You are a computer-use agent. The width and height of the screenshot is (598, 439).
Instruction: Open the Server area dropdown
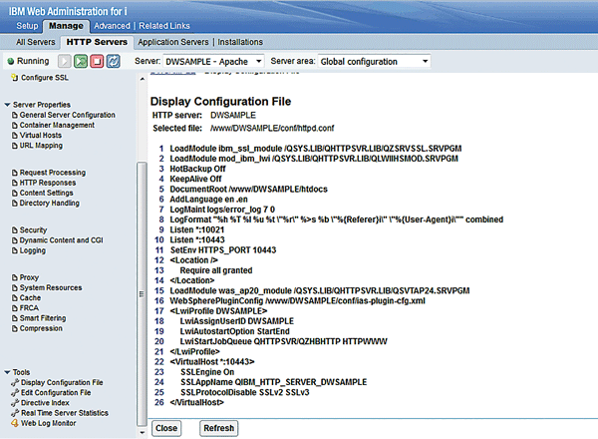pyautogui.click(x=376, y=62)
